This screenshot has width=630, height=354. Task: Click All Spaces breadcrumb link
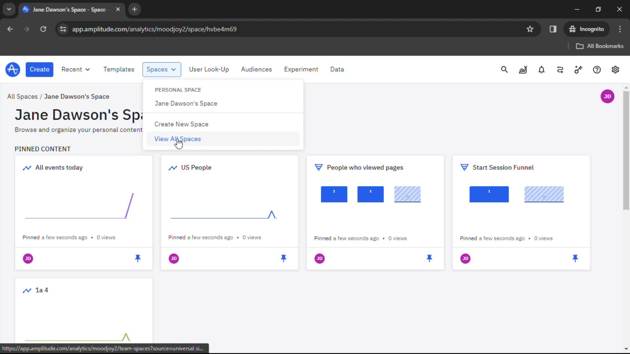pyautogui.click(x=22, y=96)
